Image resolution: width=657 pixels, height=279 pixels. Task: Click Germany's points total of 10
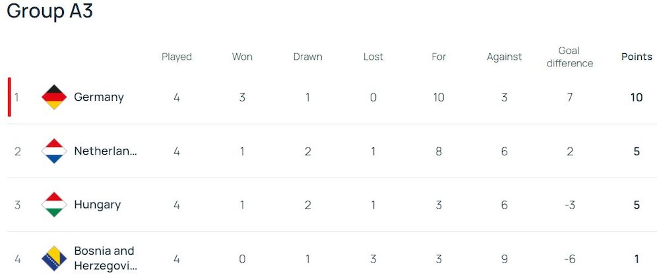tap(637, 97)
